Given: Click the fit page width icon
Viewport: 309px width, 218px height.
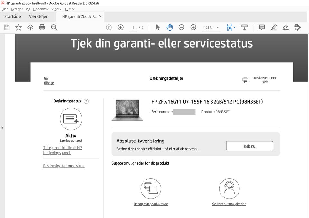Looking at the screenshot, I should click(x=229, y=27).
